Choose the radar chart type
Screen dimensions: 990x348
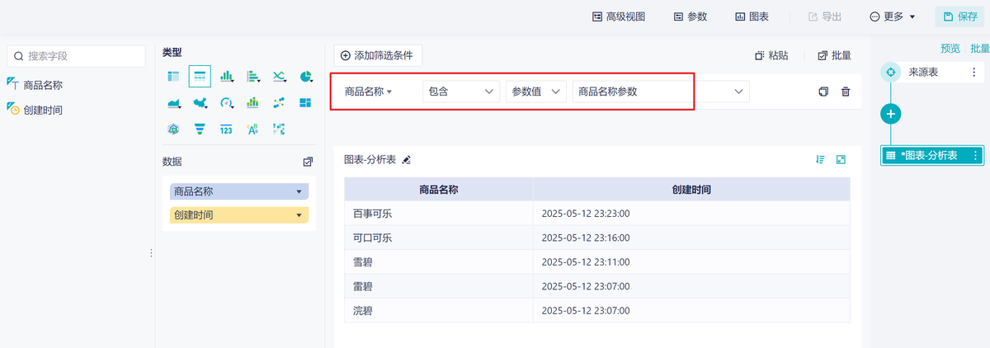click(x=173, y=129)
